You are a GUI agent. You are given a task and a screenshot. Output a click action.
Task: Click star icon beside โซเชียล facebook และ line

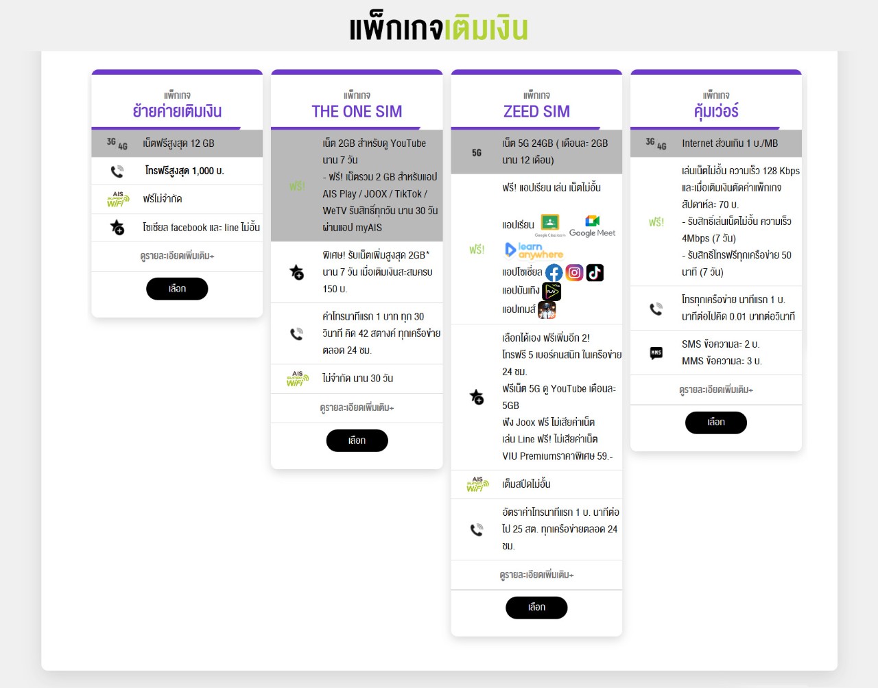pos(117,227)
